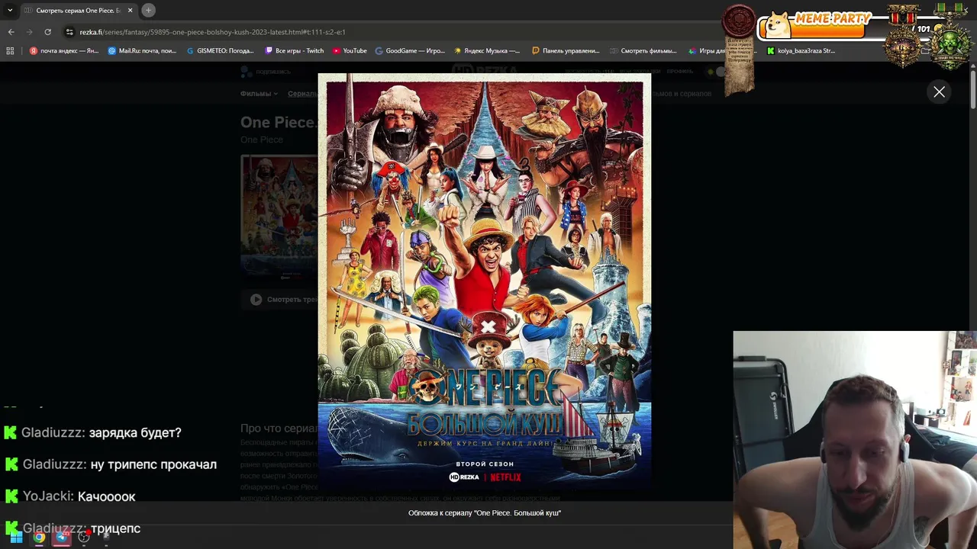The image size is (977, 549).
Task: Open the 'Смотреть фильмы' bookmark
Action: 643,51
